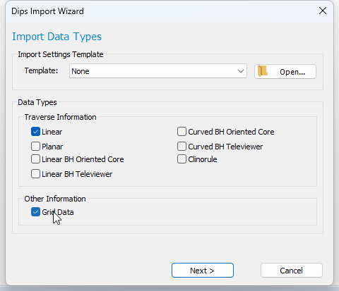The height and width of the screenshot is (291, 339).
Task: Open the Template dropdown list
Action: [158, 71]
